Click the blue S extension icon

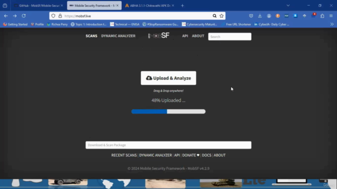(x=295, y=16)
